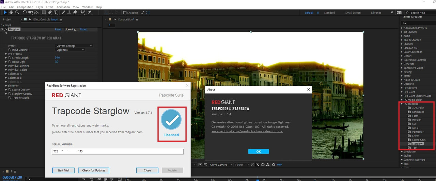The image size is (436, 181).
Task: Select the Brush tool
Action: 63,13
